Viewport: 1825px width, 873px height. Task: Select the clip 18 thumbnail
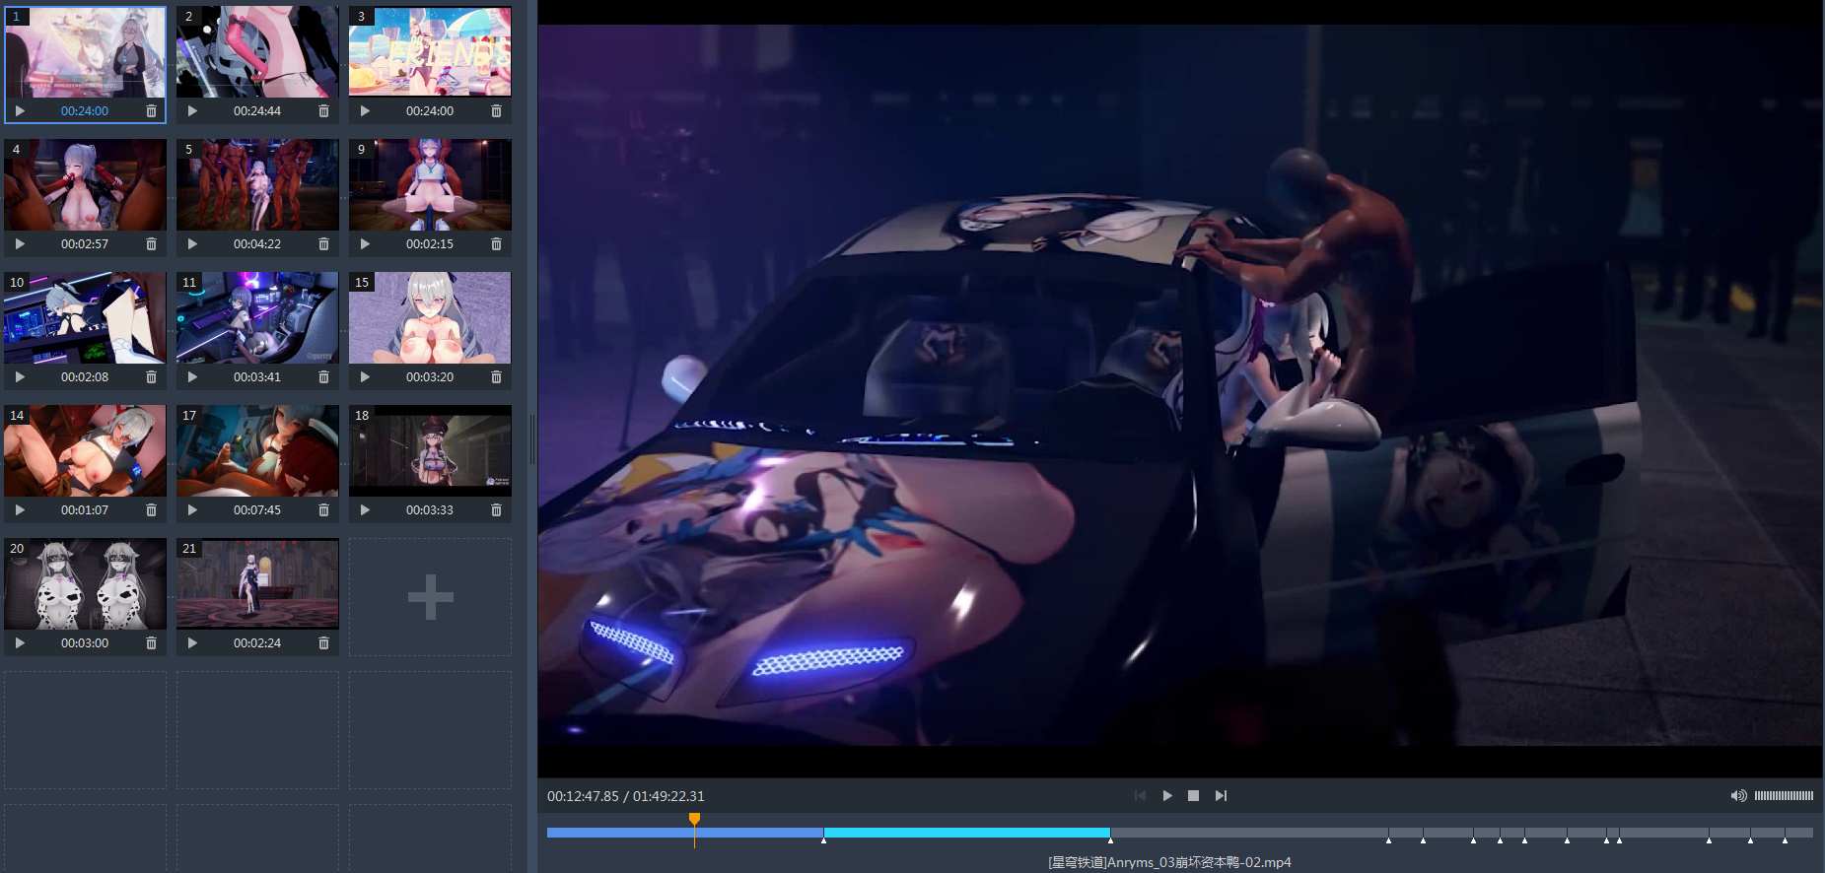(x=430, y=450)
